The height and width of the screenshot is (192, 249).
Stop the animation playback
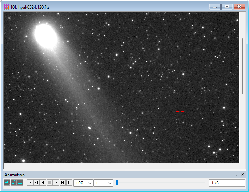49,183
